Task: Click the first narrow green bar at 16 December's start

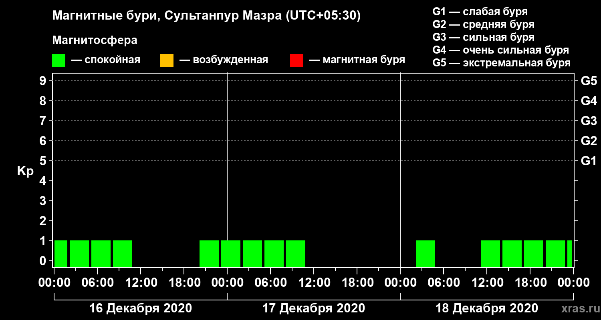Action: 61,254
